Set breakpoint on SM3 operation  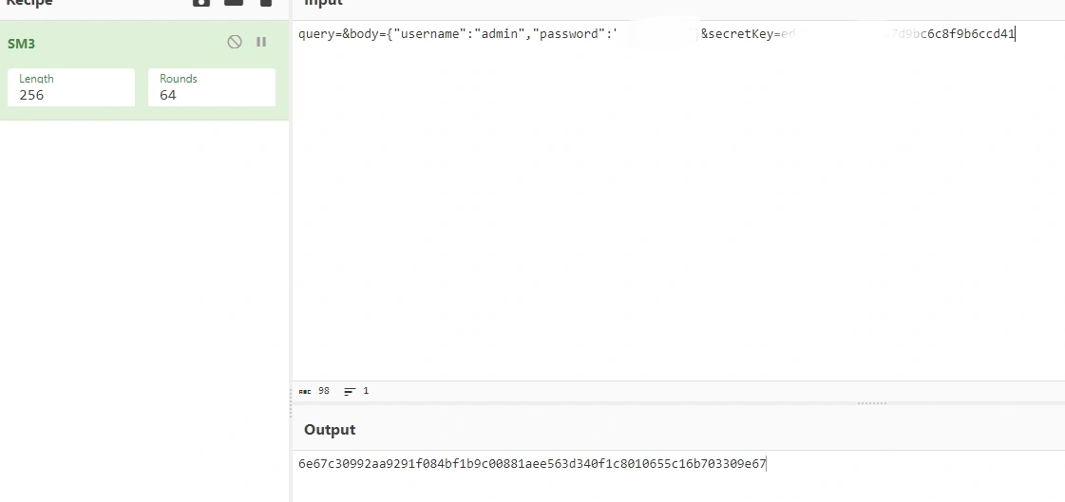(261, 42)
